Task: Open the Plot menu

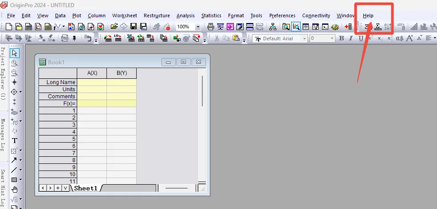Action: [77, 15]
